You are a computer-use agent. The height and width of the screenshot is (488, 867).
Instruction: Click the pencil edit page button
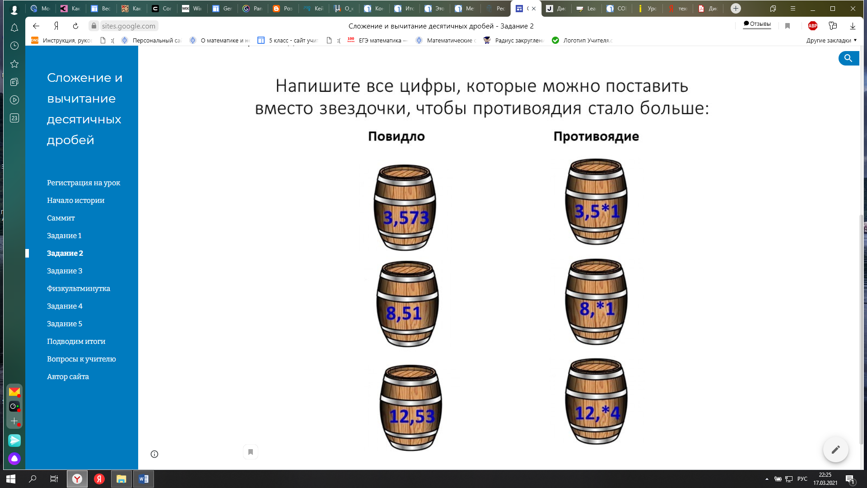click(x=835, y=450)
